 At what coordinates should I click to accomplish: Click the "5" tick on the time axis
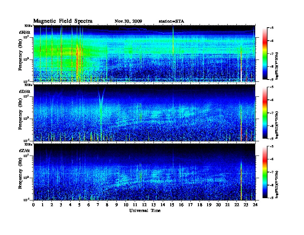pyautogui.click(x=80, y=205)
